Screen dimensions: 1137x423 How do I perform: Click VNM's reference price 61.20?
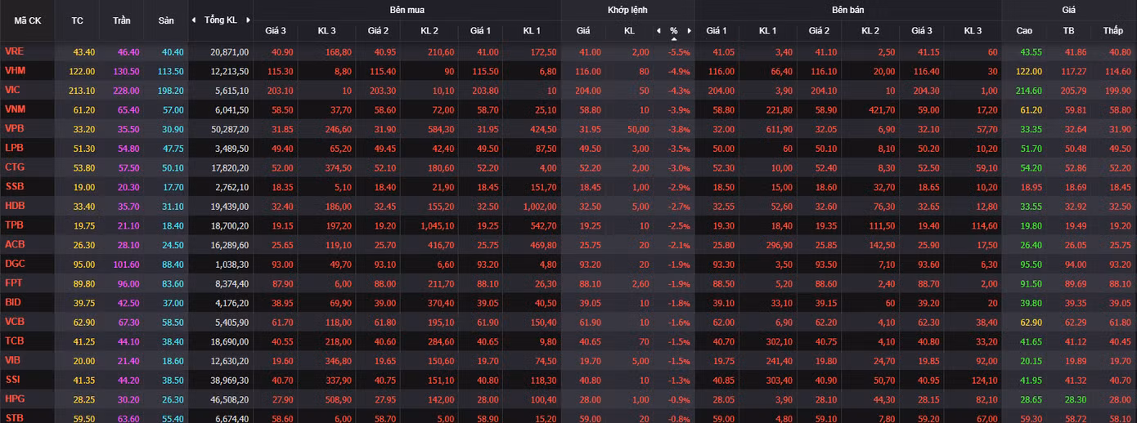(x=83, y=110)
